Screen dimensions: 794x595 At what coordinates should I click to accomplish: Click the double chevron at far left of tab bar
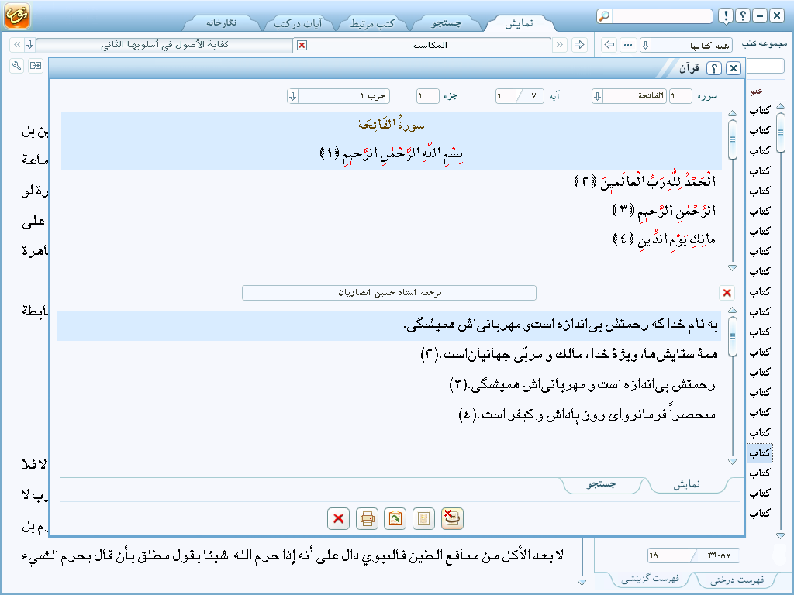(x=17, y=45)
